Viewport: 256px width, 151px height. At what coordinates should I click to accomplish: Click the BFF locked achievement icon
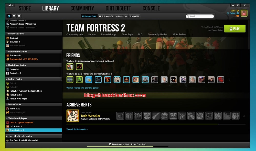[x=138, y=116]
